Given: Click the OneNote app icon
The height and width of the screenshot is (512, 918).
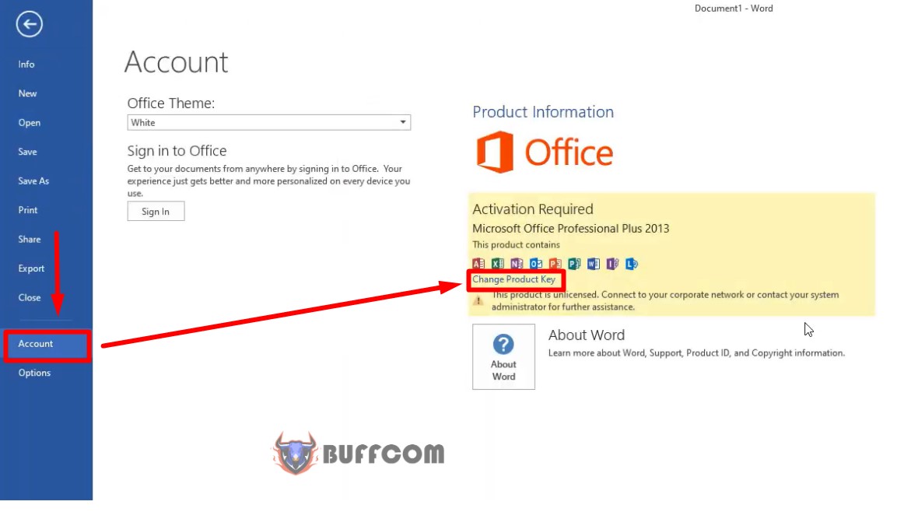Looking at the screenshot, I should tap(517, 264).
